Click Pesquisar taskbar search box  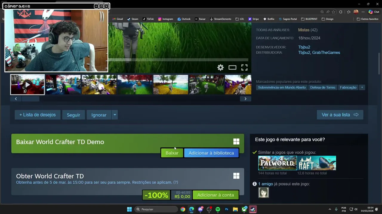[x=156, y=209]
